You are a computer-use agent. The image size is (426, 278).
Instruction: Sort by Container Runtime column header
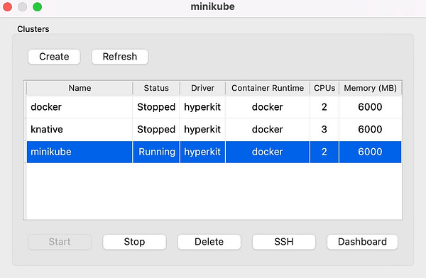[x=268, y=88]
